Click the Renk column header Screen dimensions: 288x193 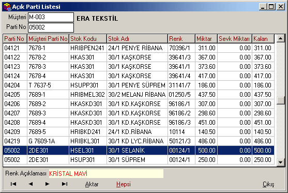tap(181, 39)
